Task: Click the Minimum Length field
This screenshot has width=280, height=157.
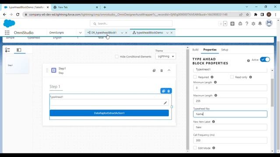Action: tap(230, 88)
